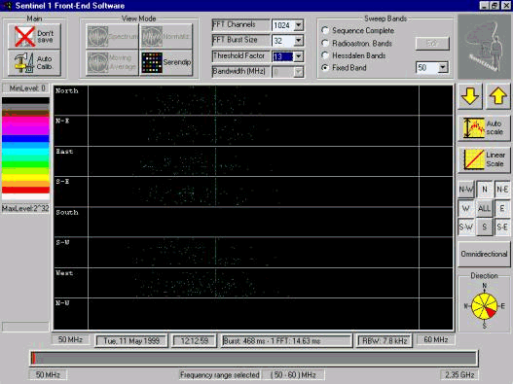Click the S-E spectrum row label
The image size is (513, 384).
(x=62, y=182)
